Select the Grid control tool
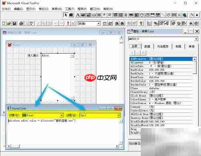 131,15
